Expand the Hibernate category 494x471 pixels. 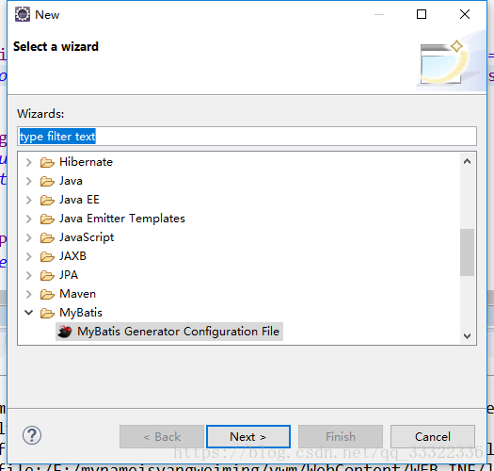(x=28, y=162)
